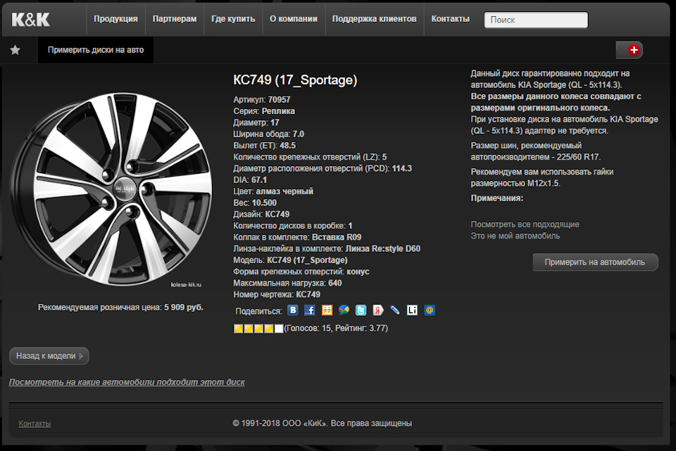This screenshot has width=676, height=451.
Task: Click Ширина обода: 7.0 line
Action: [x=268, y=134]
